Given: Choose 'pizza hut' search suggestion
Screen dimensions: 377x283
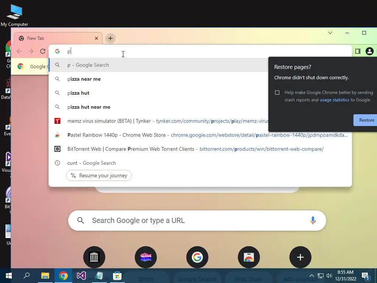Looking at the screenshot, I should click(x=159, y=93).
